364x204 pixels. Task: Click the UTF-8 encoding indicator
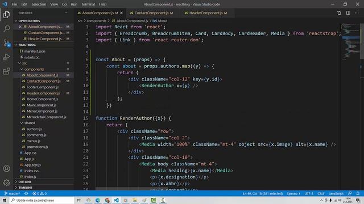coord(309,193)
